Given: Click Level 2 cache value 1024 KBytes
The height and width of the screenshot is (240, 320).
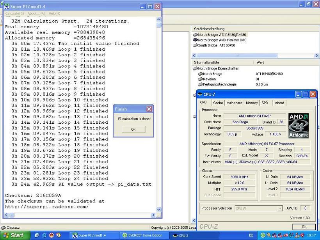Looking at the screenshot, I should click(295, 189).
